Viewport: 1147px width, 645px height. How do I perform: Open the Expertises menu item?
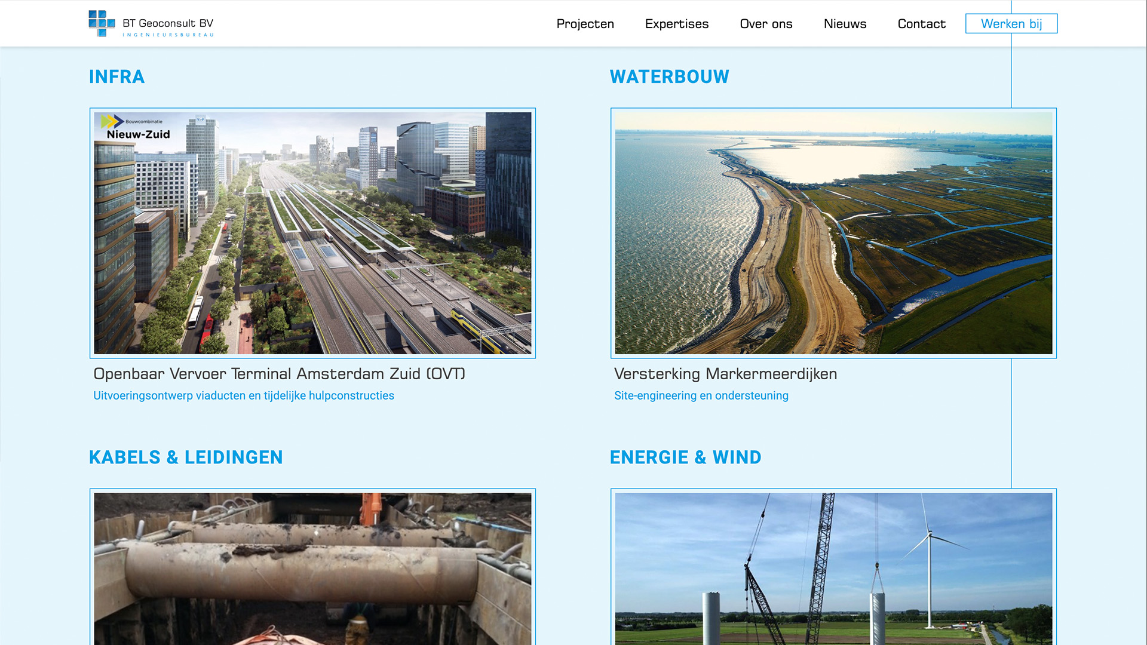pyautogui.click(x=677, y=24)
